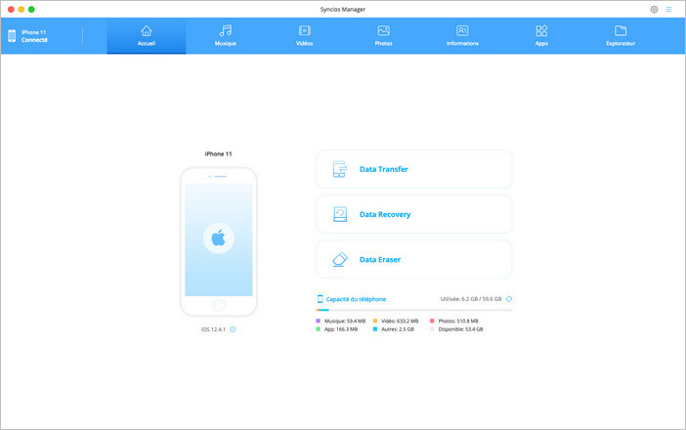Minimize the window with the yellow button
This screenshot has height=430, width=686.
[x=21, y=9]
